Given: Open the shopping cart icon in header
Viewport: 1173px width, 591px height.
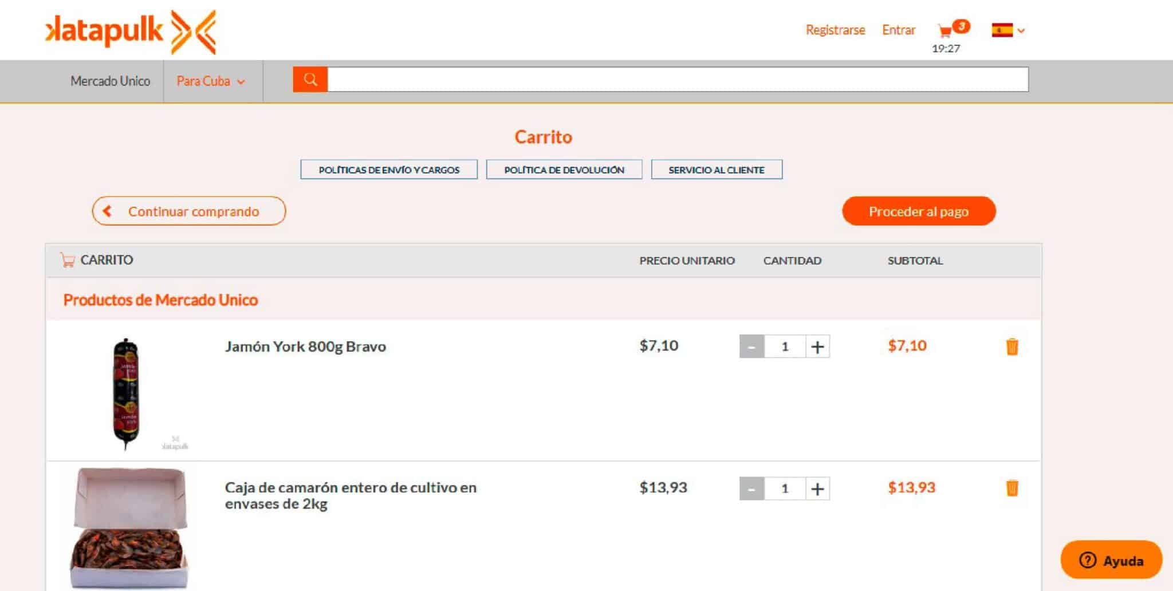Looking at the screenshot, I should point(946,30).
